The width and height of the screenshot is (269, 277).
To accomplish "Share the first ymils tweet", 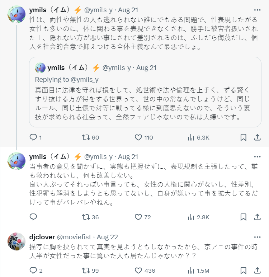I will point(257,137).
